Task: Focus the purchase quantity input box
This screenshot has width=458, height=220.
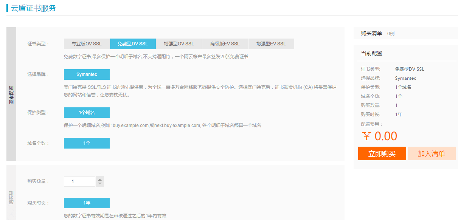Action: tap(79, 181)
